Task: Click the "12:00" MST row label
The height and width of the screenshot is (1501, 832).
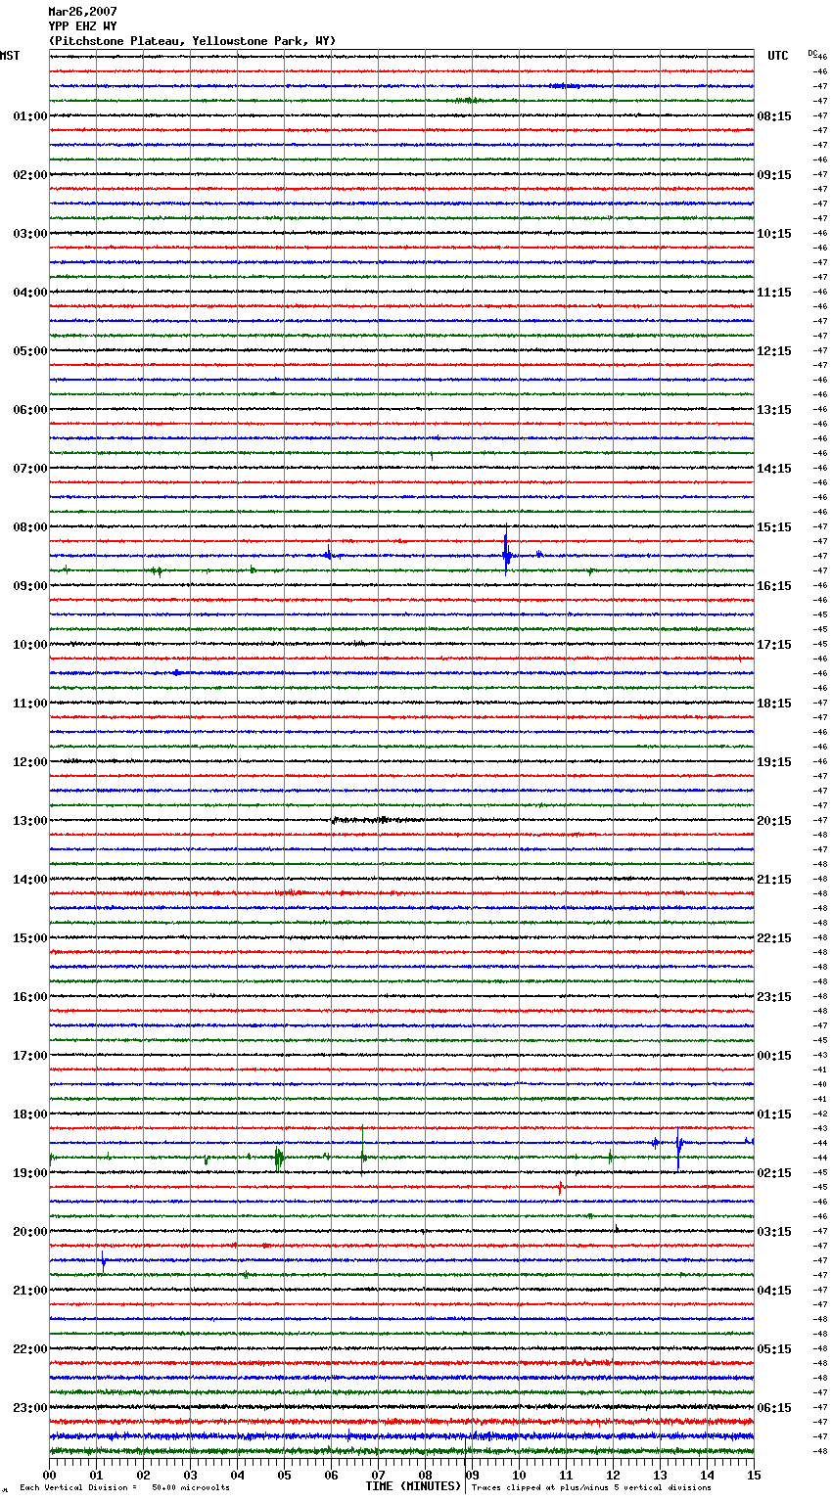Action: coord(29,762)
